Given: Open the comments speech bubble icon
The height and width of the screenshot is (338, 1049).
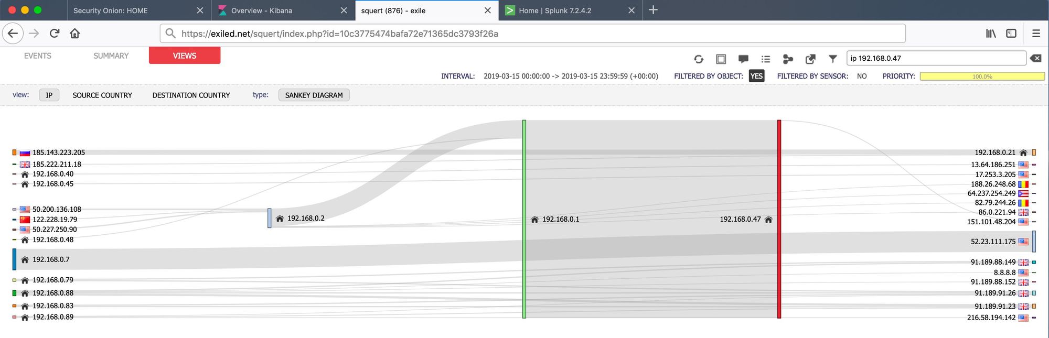Looking at the screenshot, I should tap(743, 59).
